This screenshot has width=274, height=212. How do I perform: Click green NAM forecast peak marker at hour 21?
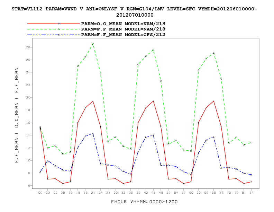93,44
